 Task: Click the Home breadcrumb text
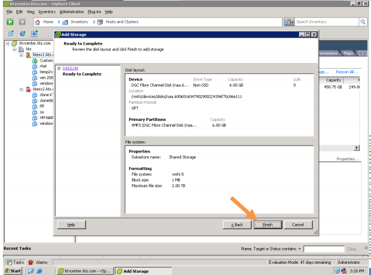tap(48, 22)
